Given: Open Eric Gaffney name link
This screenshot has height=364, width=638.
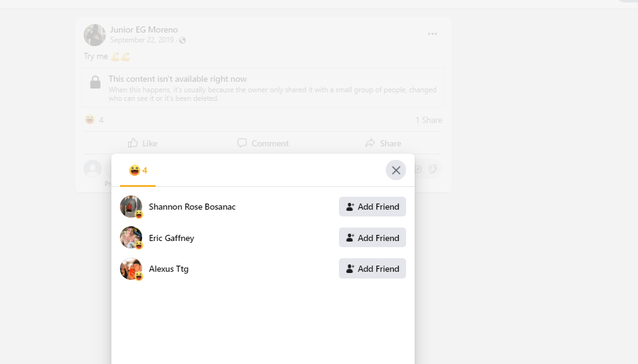Looking at the screenshot, I should pyautogui.click(x=171, y=238).
